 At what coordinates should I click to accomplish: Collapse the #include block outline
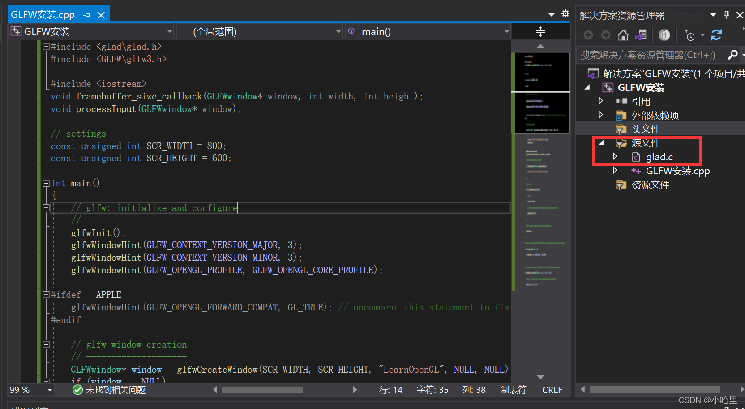(x=46, y=46)
